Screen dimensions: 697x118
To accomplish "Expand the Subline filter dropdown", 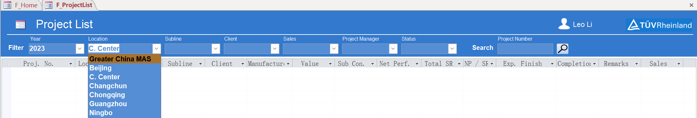I will (216, 49).
